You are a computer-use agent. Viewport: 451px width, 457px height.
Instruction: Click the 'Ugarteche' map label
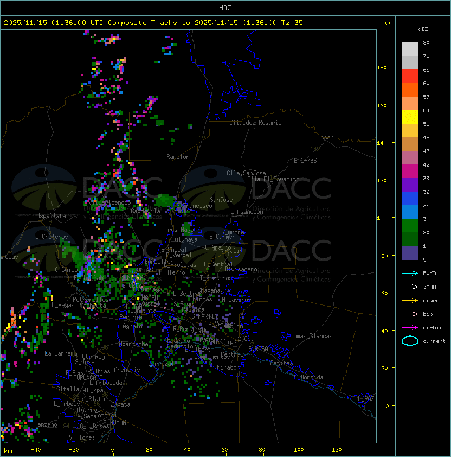[134, 344]
